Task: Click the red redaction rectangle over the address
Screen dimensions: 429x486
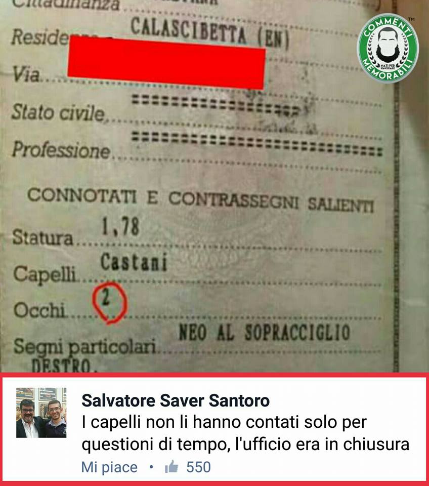Action: pyautogui.click(x=166, y=63)
